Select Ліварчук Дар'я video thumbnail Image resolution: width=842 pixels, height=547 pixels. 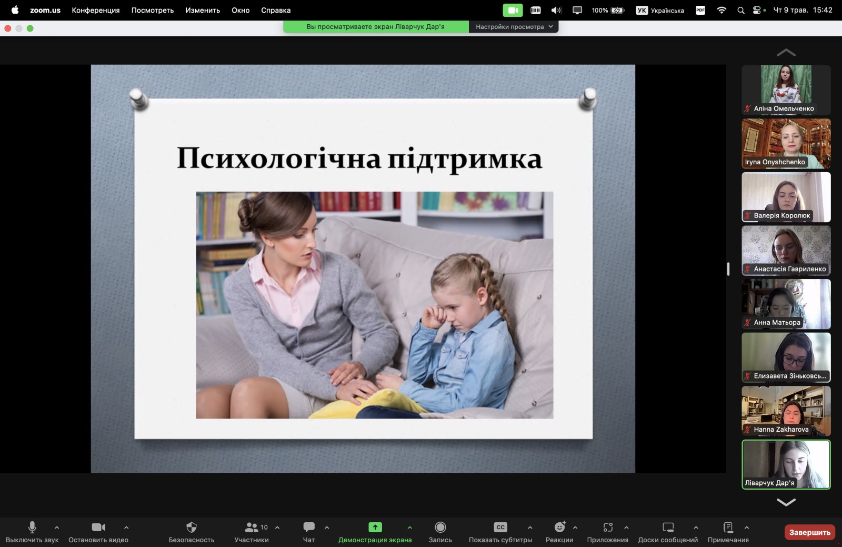(786, 465)
